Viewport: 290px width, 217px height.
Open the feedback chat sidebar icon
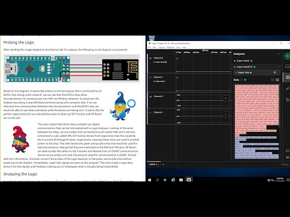point(288,151)
